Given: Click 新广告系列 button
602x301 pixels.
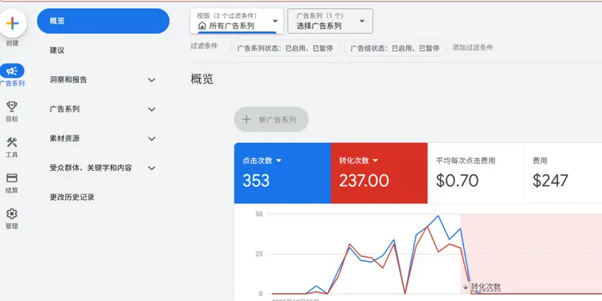Looking at the screenshot, I should tap(271, 120).
